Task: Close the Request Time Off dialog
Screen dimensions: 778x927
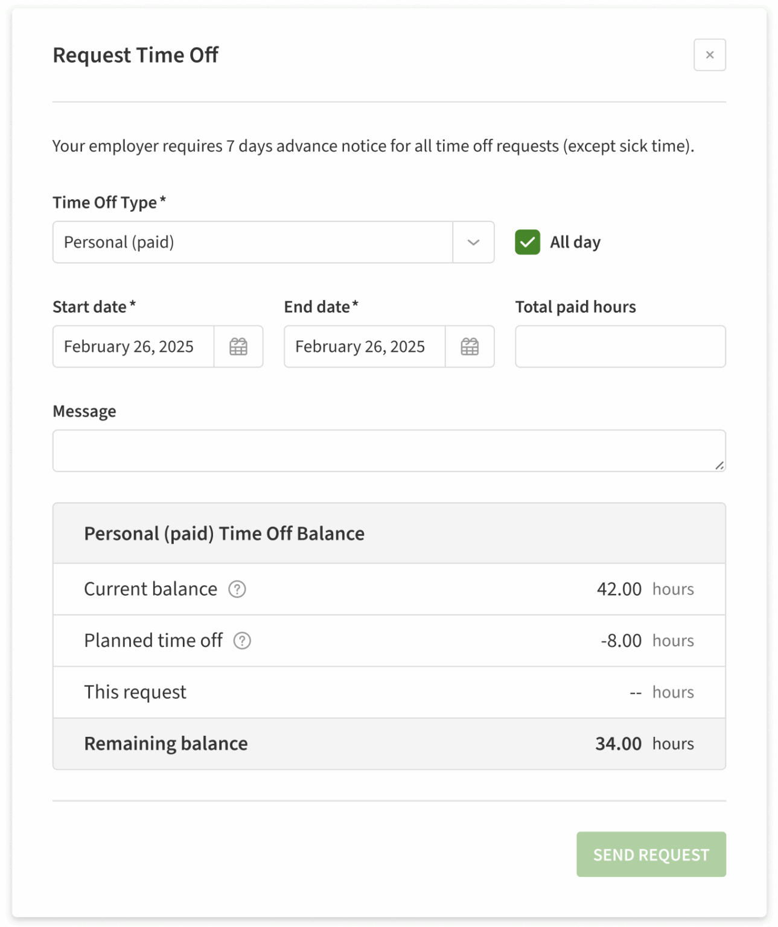Action: 710,55
